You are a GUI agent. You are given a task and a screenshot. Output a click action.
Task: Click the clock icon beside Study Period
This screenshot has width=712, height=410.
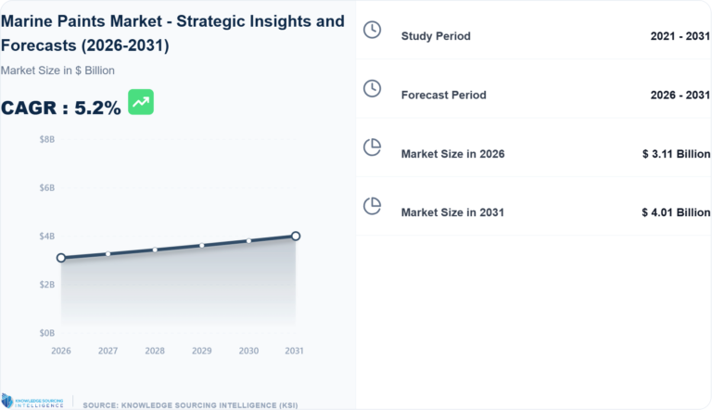click(x=372, y=30)
